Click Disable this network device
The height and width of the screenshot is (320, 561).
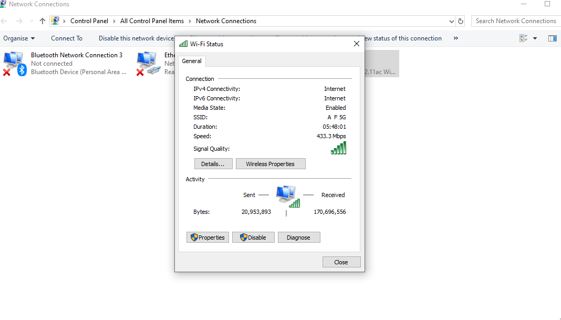point(136,38)
